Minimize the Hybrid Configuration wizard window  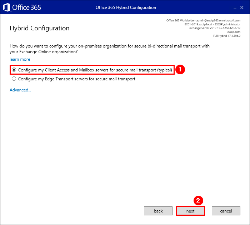coord(235,8)
